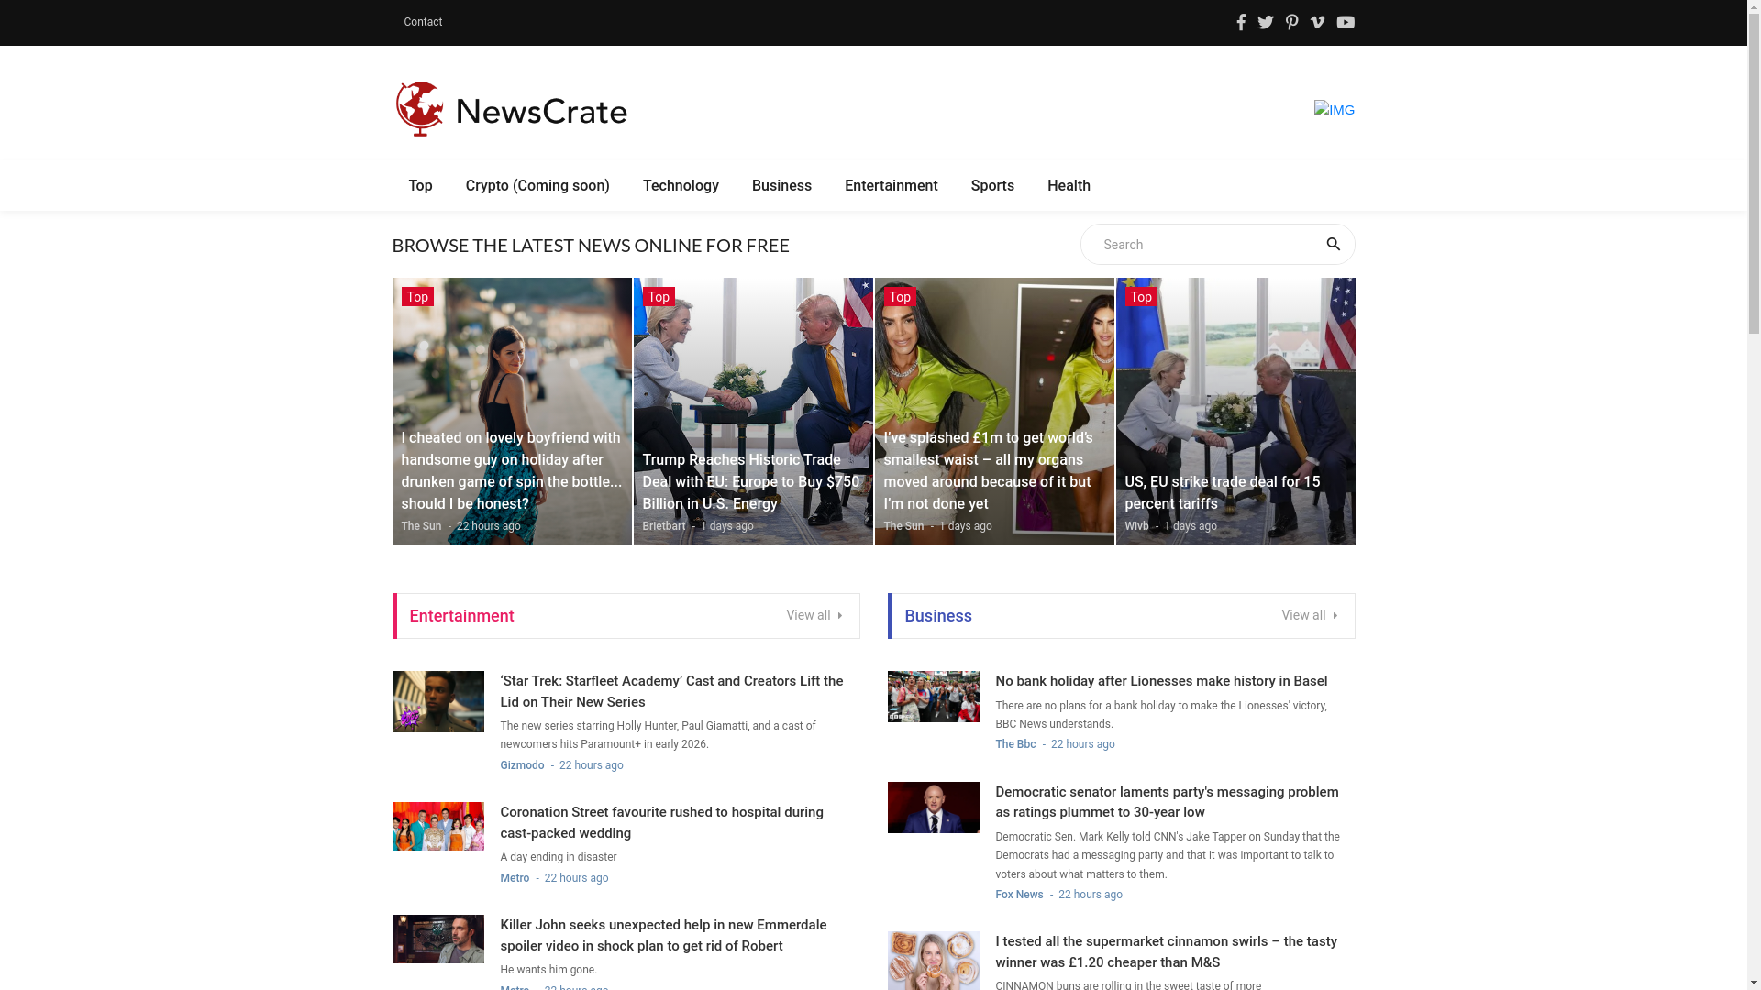Viewport: 1761px width, 990px height.
Task: Click the Entertainment section heading
Action: pos(461,616)
